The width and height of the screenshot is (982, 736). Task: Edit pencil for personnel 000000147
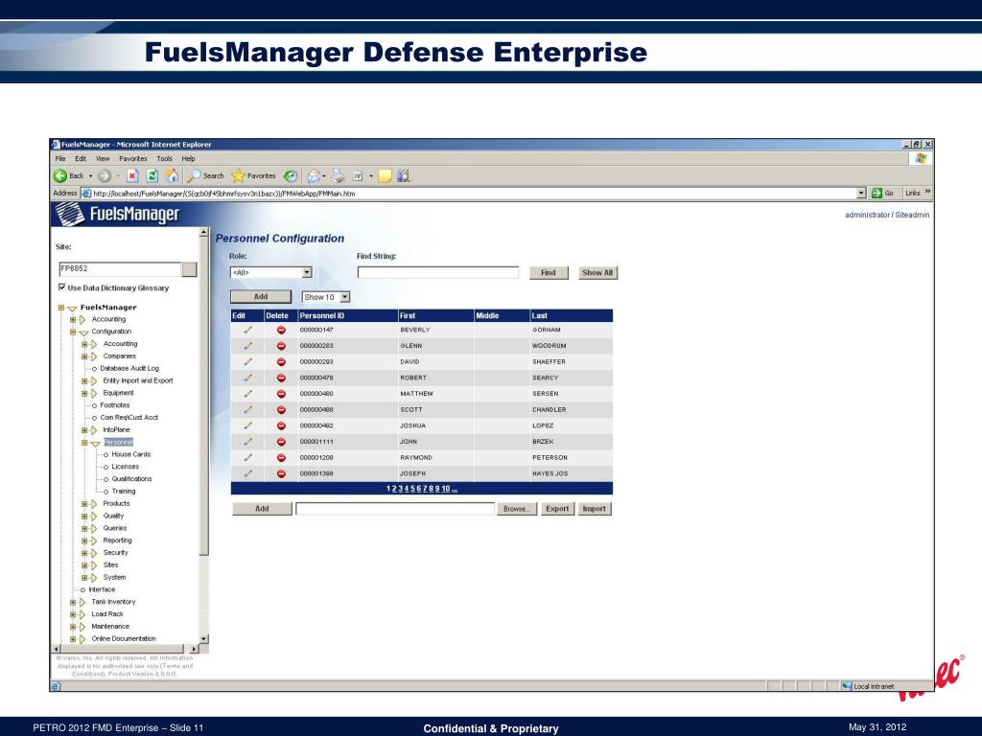pyautogui.click(x=248, y=330)
